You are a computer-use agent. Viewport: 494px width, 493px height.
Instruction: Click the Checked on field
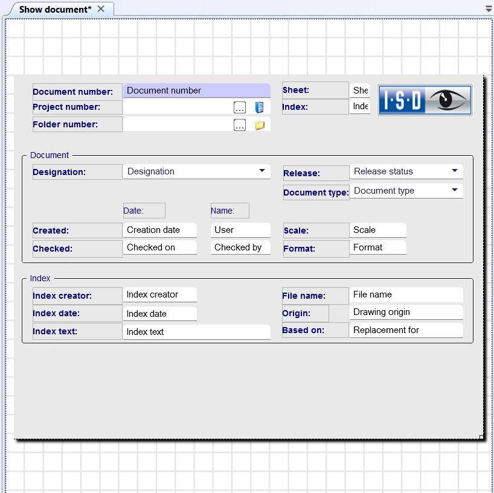(159, 247)
